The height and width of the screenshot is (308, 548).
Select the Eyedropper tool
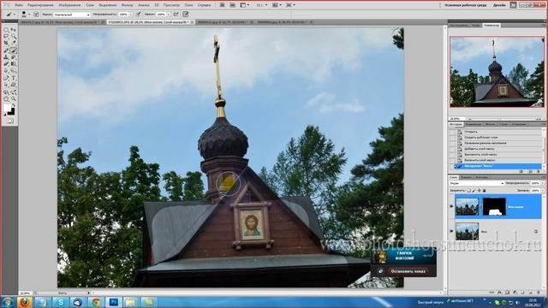tap(14, 43)
